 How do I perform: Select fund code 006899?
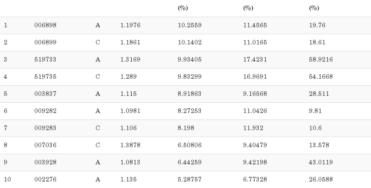tap(45, 43)
